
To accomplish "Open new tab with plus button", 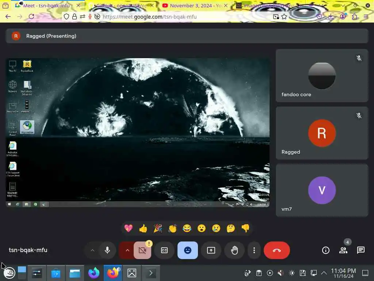I will (x=311, y=5).
